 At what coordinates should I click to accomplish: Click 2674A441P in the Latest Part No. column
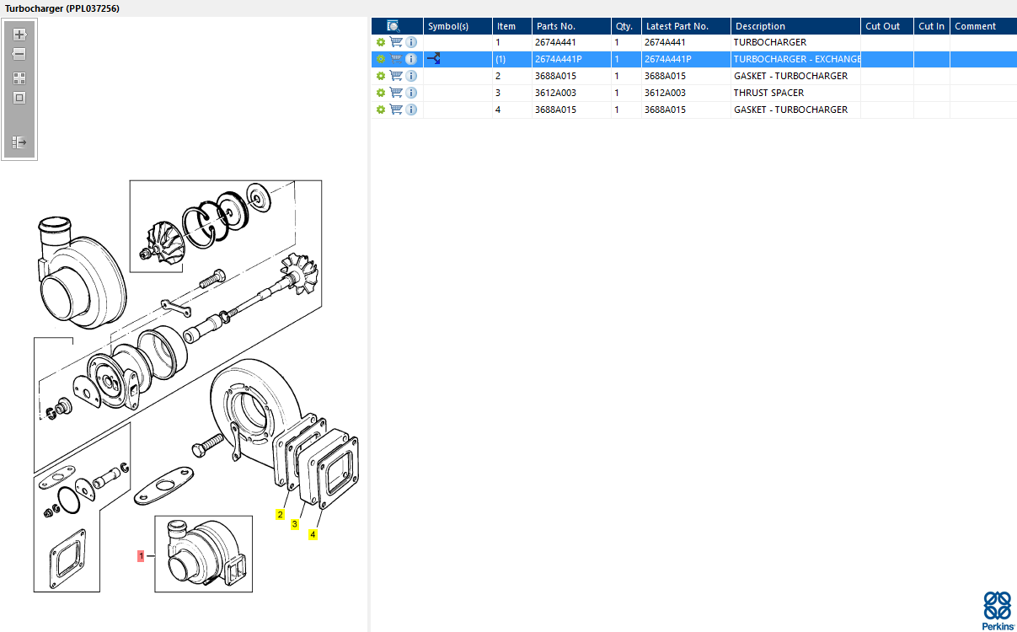coord(668,59)
